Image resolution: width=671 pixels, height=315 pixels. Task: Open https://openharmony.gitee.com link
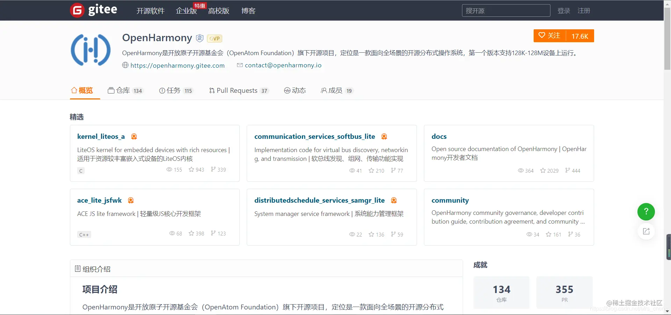coord(178,65)
